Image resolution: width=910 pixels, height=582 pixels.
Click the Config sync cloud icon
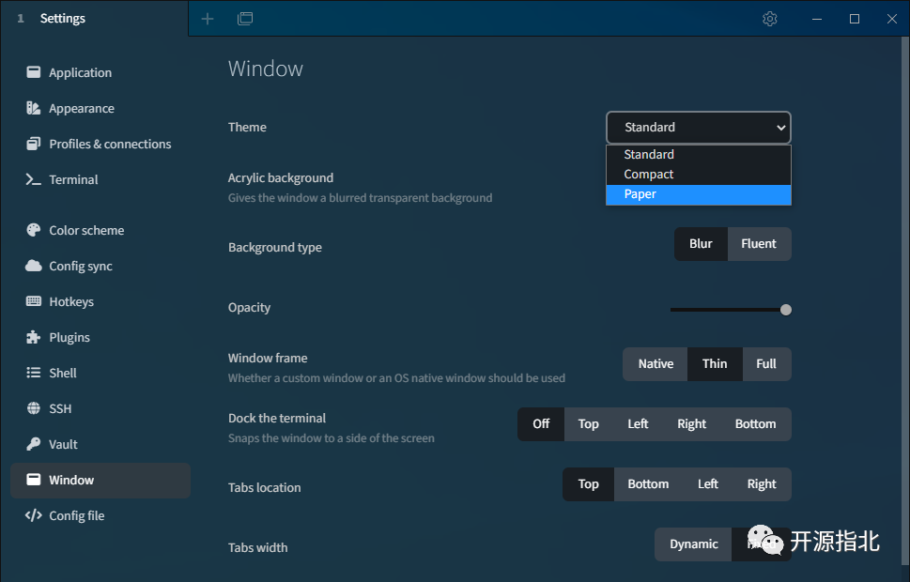pyautogui.click(x=34, y=266)
